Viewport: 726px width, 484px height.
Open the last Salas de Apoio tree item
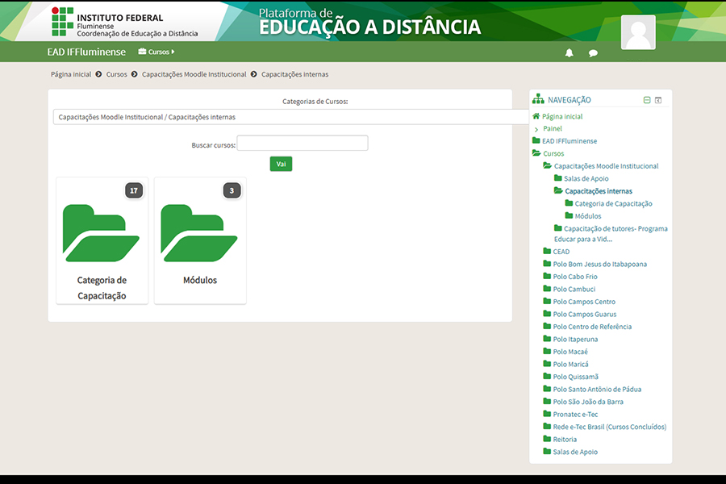[x=575, y=452]
